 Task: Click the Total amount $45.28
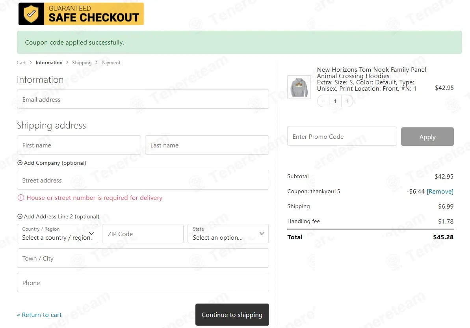click(x=443, y=237)
